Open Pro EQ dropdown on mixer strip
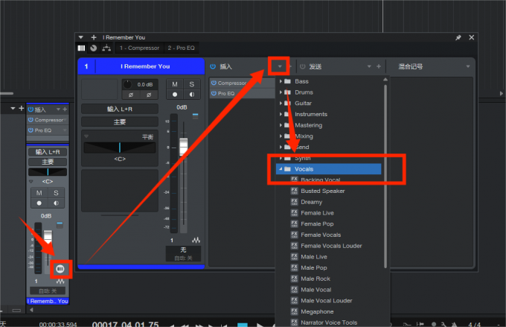The height and width of the screenshot is (327, 506). click(x=65, y=130)
